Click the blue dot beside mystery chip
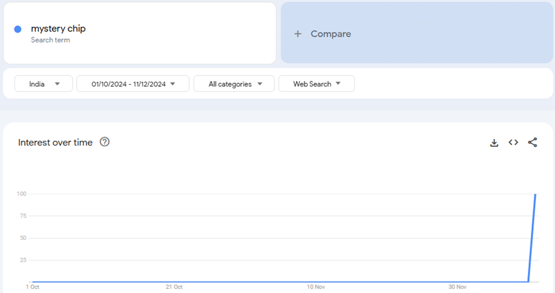The image size is (555, 293). 18,29
